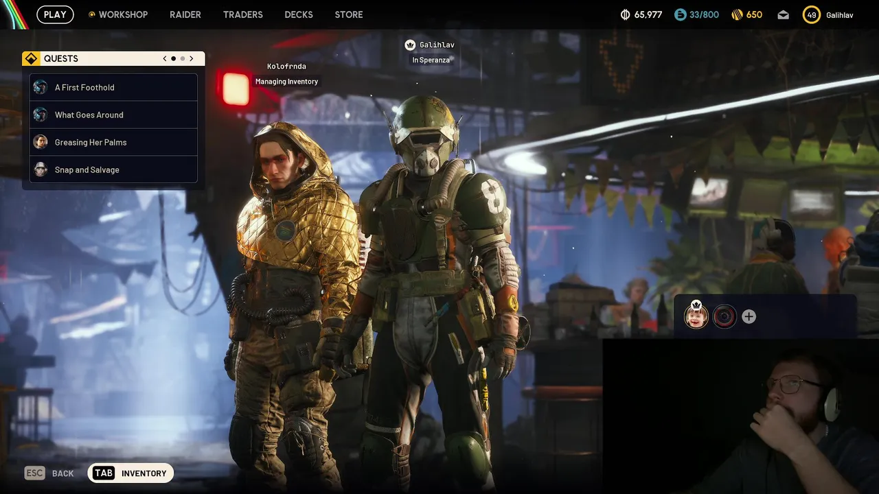Open the DECKS tab
The width and height of the screenshot is (879, 494).
point(299,14)
